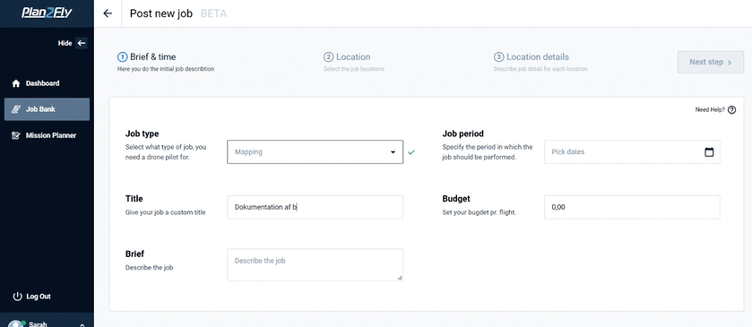Click the Log Out power icon
The height and width of the screenshot is (327, 752).
coord(18,297)
